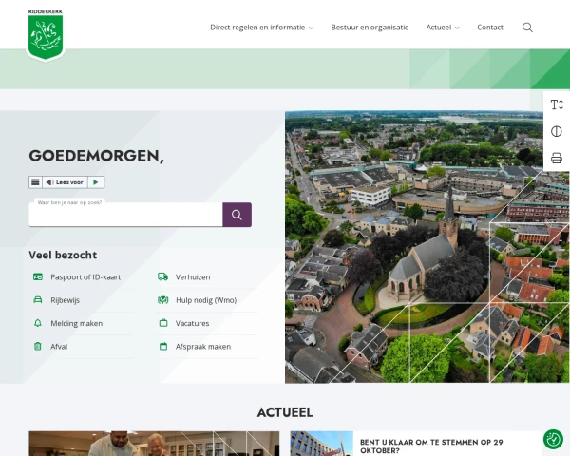Screen dimensions: 570x456
Task: Expand the Actueel dropdown menu
Action: tap(443, 28)
